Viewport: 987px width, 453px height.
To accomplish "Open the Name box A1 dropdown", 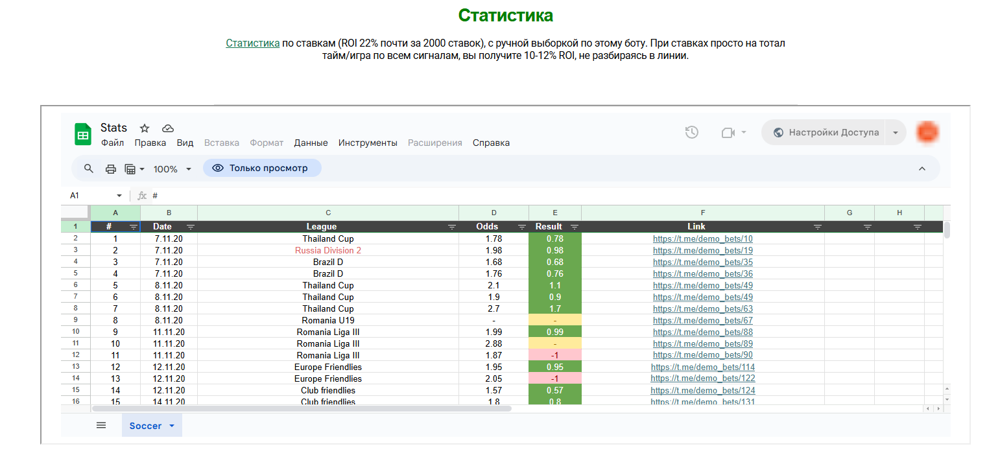I will [119, 195].
